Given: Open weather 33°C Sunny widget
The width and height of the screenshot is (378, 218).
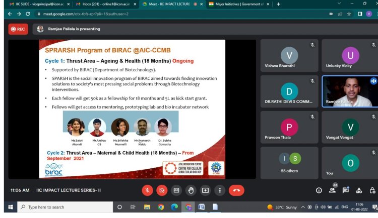Looking at the screenshot, I should click(x=282, y=207).
